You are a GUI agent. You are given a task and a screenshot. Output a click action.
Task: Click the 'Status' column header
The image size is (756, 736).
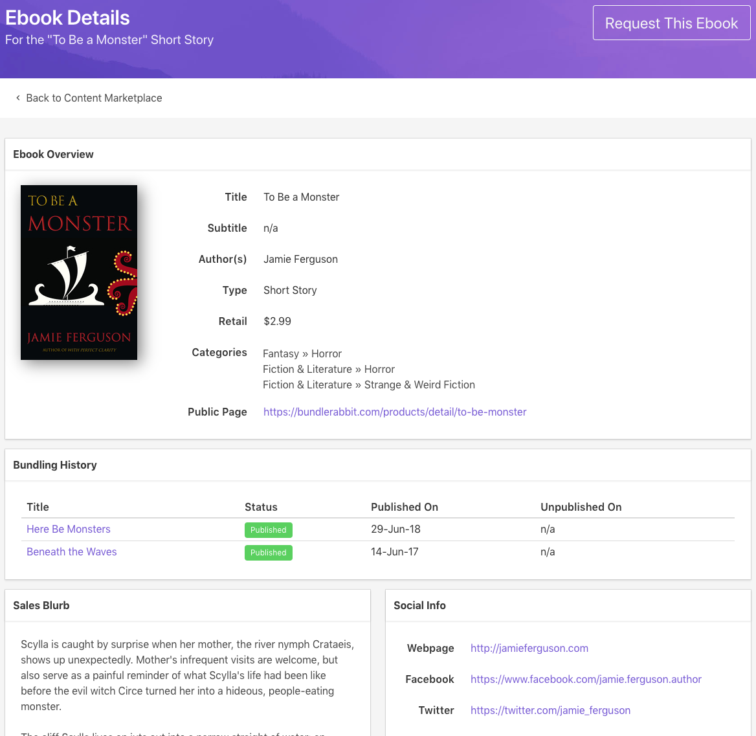pyautogui.click(x=261, y=507)
